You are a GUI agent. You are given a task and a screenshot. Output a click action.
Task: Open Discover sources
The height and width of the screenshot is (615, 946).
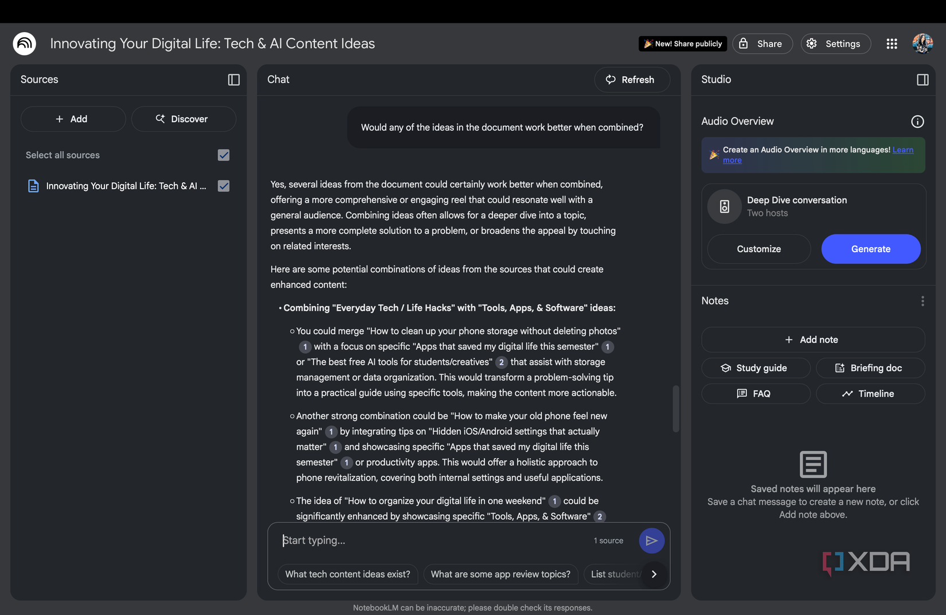(183, 119)
